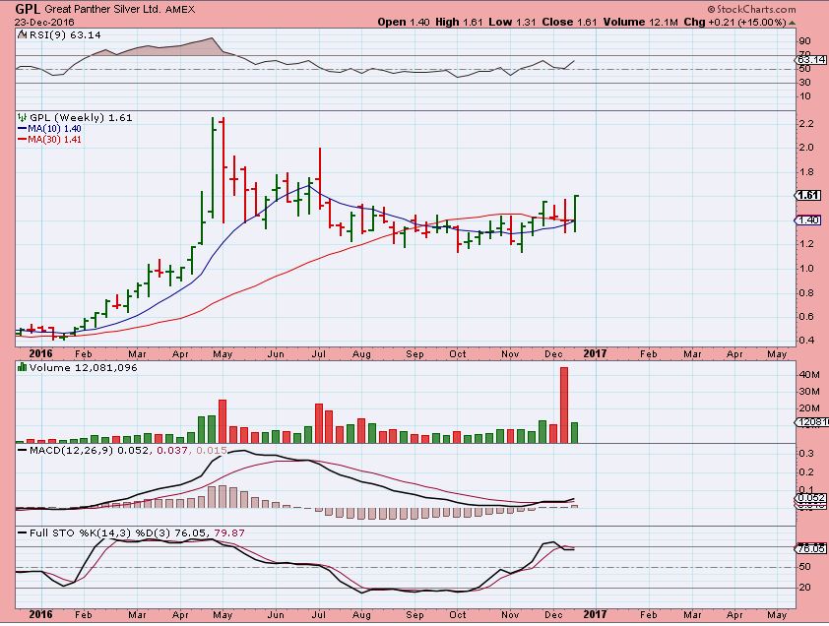The height and width of the screenshot is (626, 829).
Task: Click the blue MA(10) line swatch in legend
Action: (23, 129)
